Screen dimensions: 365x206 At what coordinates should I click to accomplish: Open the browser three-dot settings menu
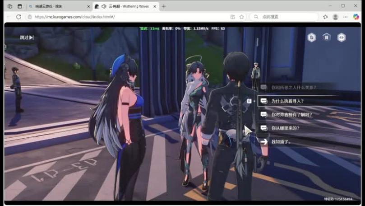pos(346,17)
